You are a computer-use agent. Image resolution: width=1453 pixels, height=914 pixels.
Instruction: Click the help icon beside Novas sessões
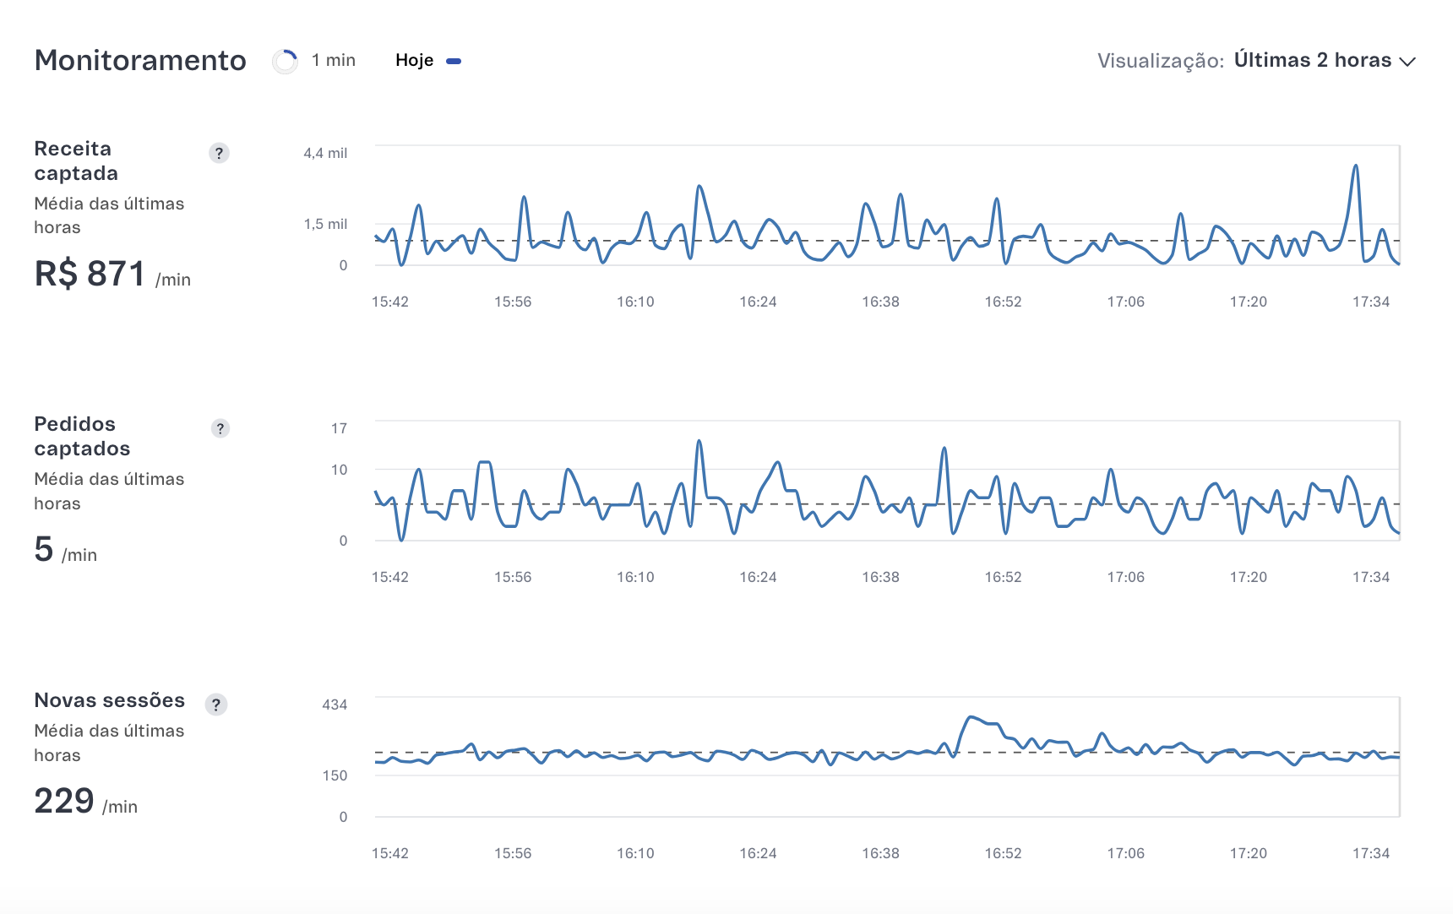pyautogui.click(x=216, y=705)
